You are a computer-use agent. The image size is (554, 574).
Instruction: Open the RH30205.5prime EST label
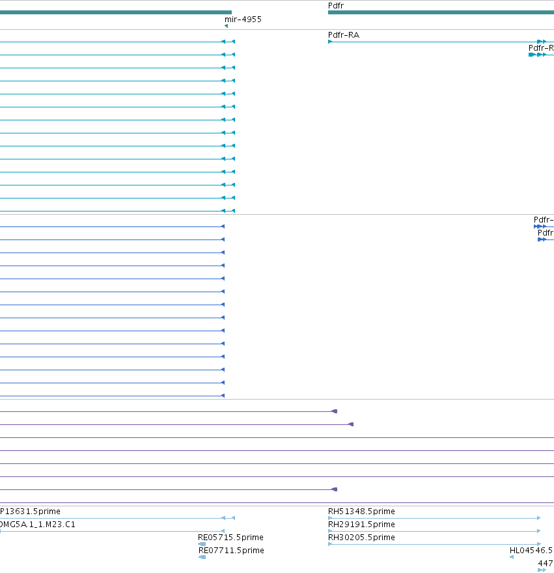tap(361, 538)
